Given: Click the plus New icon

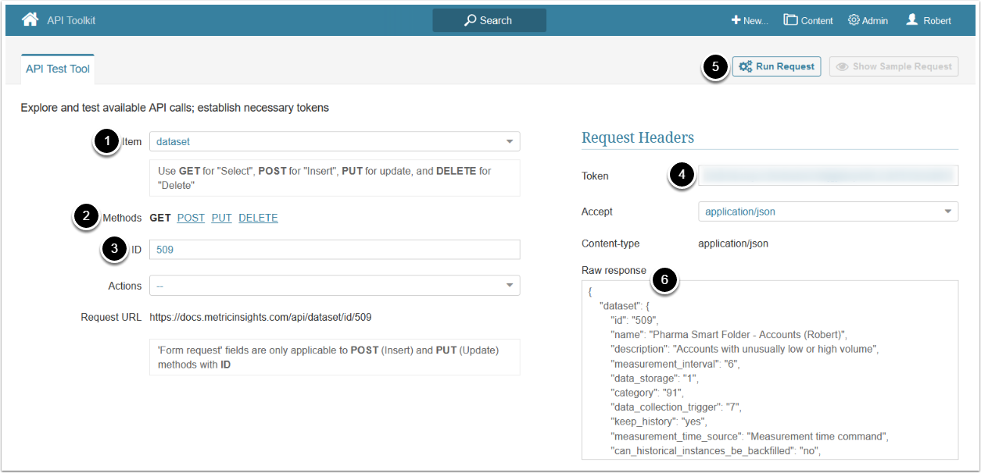Looking at the screenshot, I should click(x=736, y=20).
